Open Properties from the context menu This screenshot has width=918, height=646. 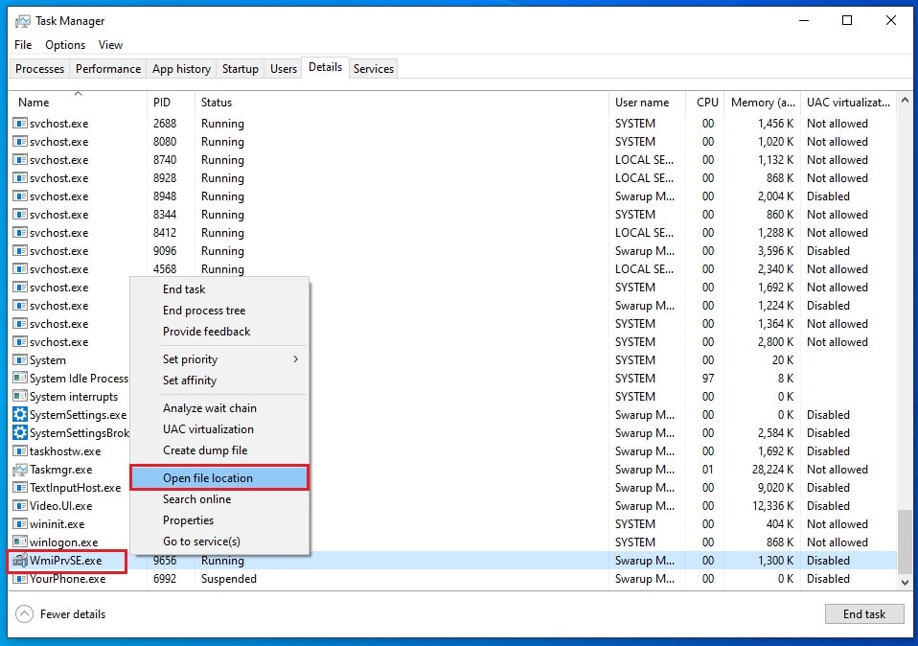point(219,520)
